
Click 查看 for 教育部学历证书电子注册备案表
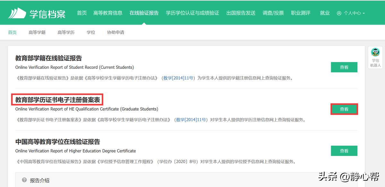click(x=344, y=109)
